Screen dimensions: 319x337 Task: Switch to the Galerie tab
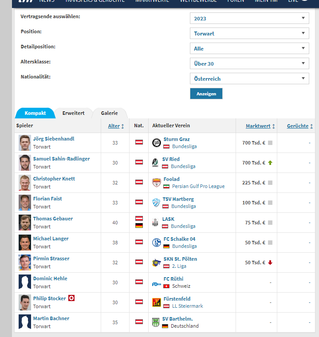[x=109, y=113]
